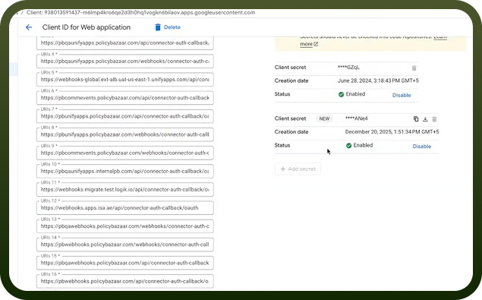The image size is (482, 300).
Task: Edit the URIs 13 pbqawebhooks field
Action: coord(124,226)
